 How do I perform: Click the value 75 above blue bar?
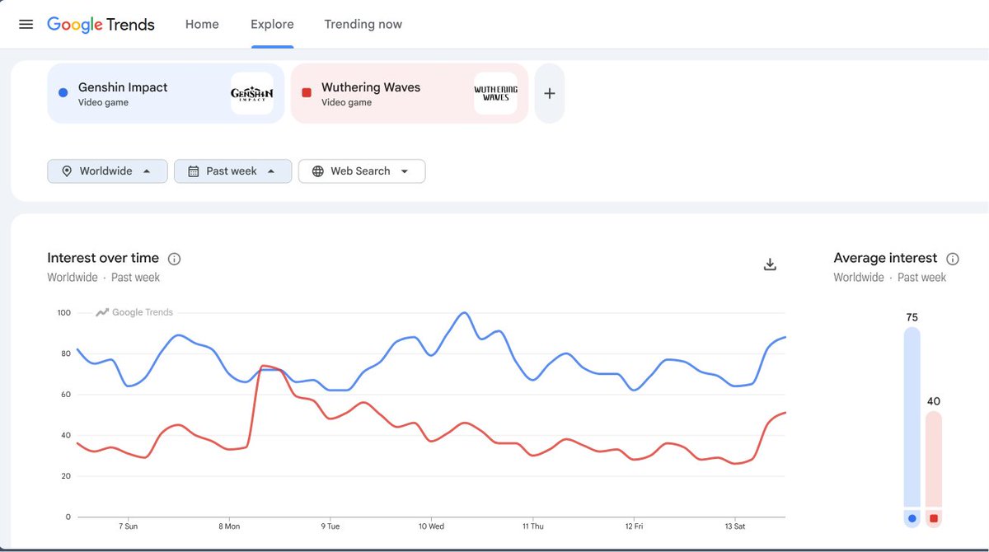(912, 317)
